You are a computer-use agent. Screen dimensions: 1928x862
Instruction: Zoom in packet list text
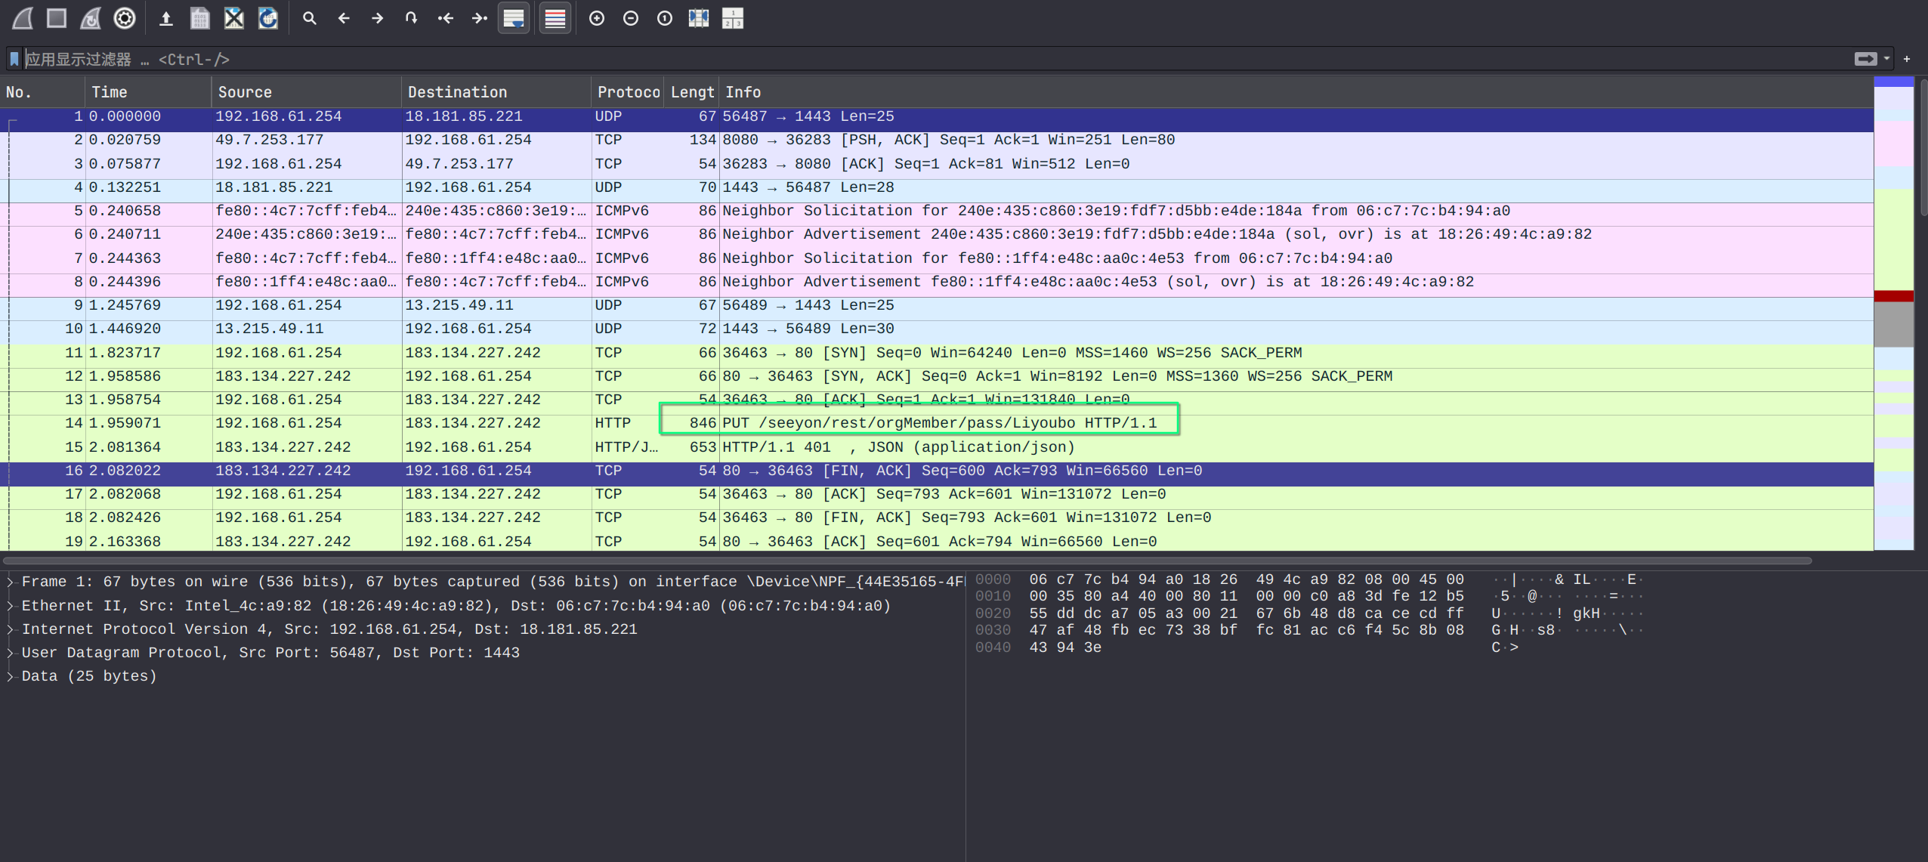[597, 18]
